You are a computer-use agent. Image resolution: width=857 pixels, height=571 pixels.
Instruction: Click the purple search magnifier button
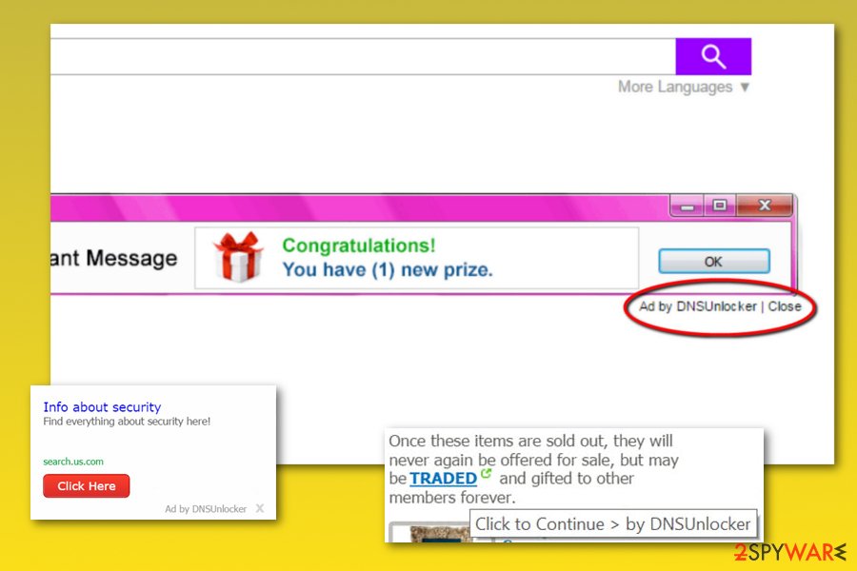tap(713, 56)
